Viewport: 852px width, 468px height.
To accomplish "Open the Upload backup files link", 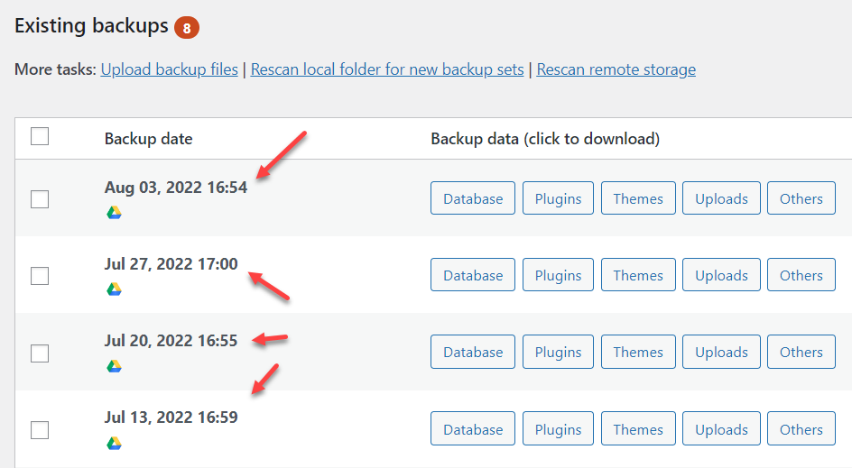I will tap(170, 69).
